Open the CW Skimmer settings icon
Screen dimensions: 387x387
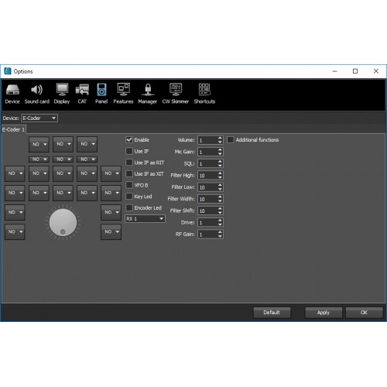176,94
